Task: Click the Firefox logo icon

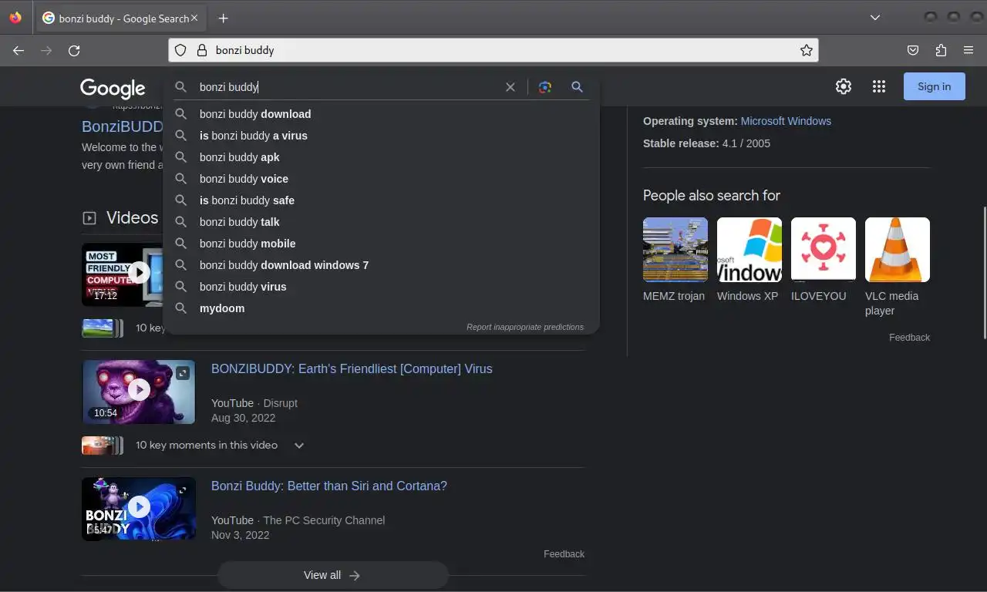Action: pos(15,18)
